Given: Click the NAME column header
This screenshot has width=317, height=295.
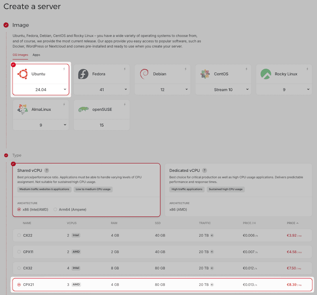Looking at the screenshot, I should [27, 223].
